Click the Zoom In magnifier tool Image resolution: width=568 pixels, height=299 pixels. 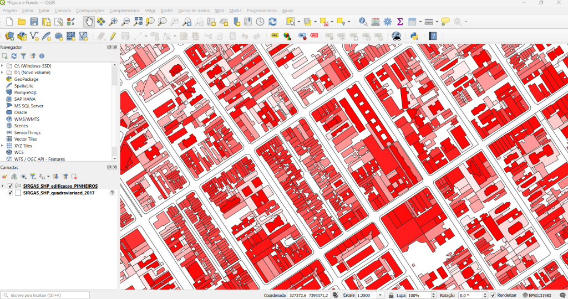113,22
